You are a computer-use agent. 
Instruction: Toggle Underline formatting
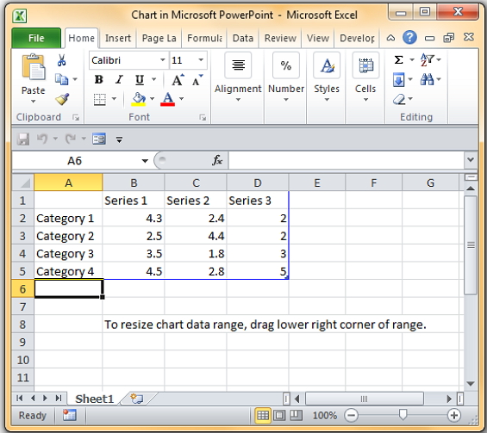pyautogui.click(x=140, y=80)
